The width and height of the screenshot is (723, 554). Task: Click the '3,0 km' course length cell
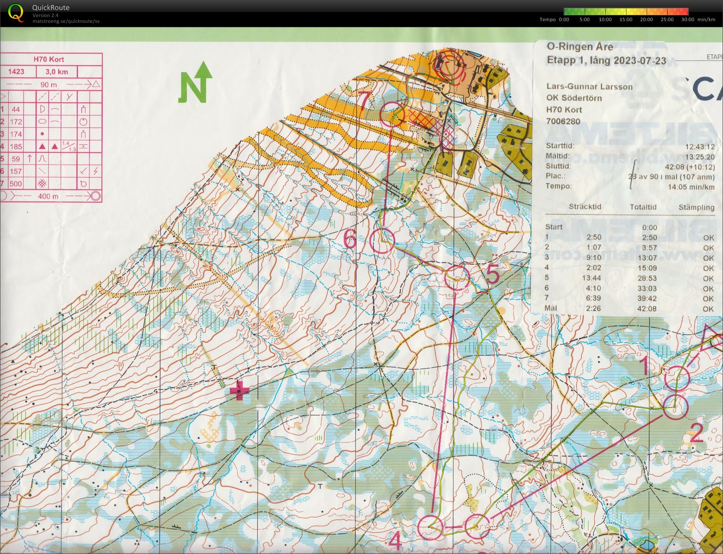(57, 72)
